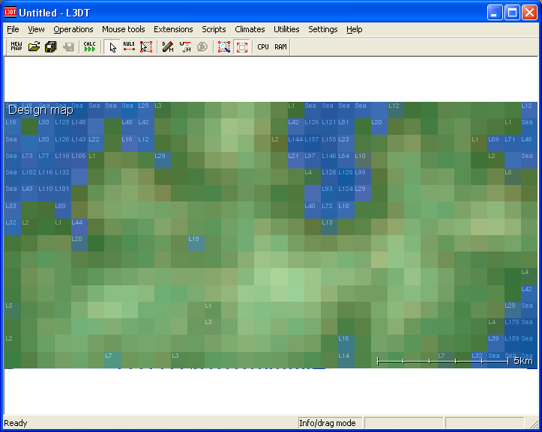Click the Save all floppy disks icon

click(x=51, y=46)
